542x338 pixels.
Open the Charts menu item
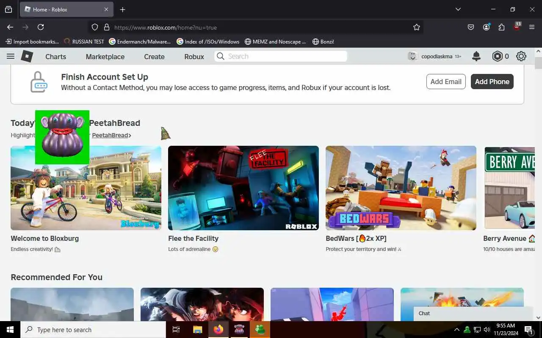(x=56, y=57)
